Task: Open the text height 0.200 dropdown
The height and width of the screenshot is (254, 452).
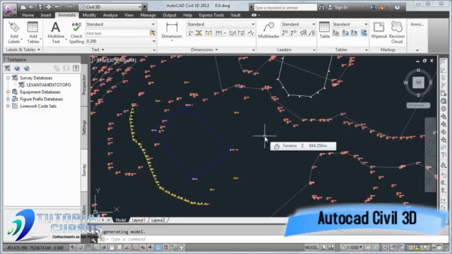Action: (x=121, y=41)
